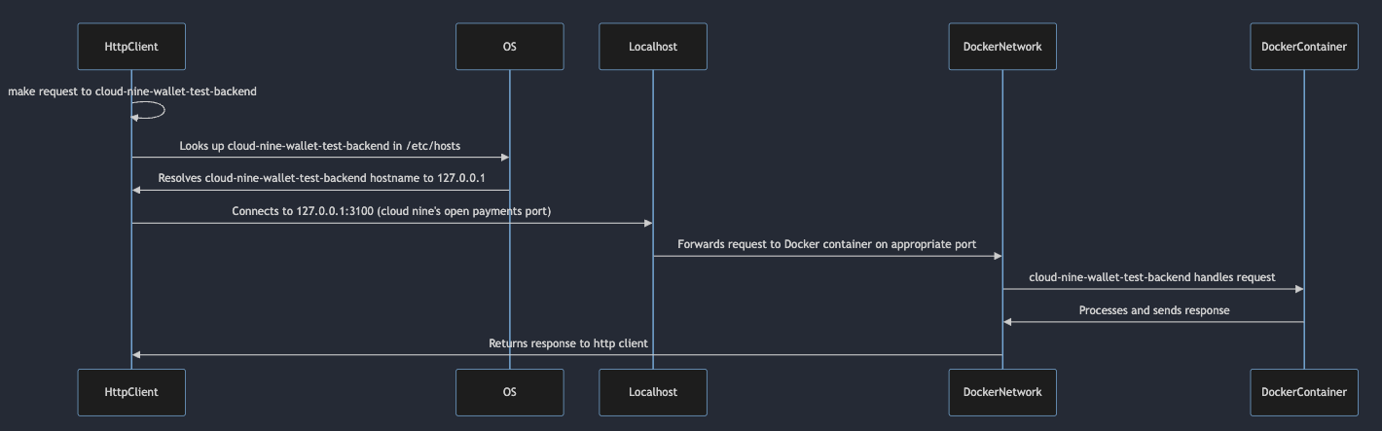Click "Forwards request to Docker container" message

[x=826, y=244]
